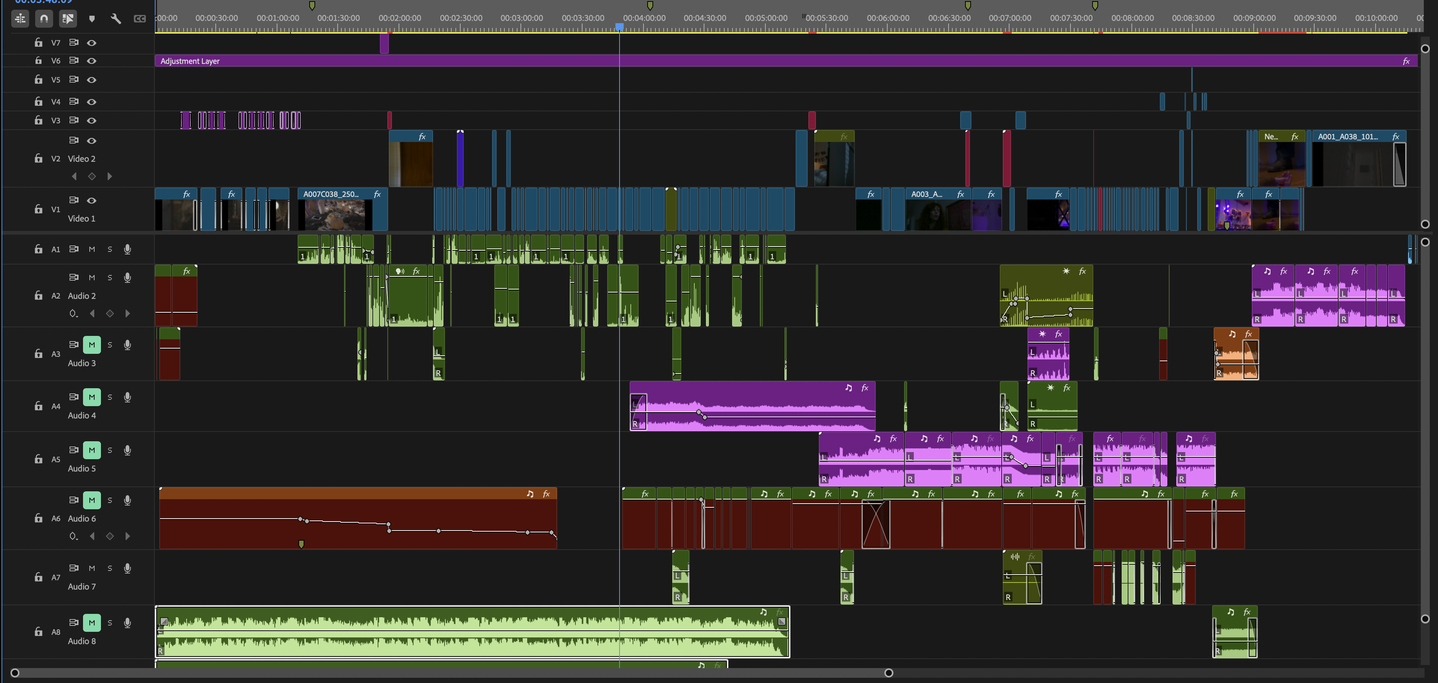Go to next keyframe on Video 2
The width and height of the screenshot is (1438, 683).
coord(110,176)
